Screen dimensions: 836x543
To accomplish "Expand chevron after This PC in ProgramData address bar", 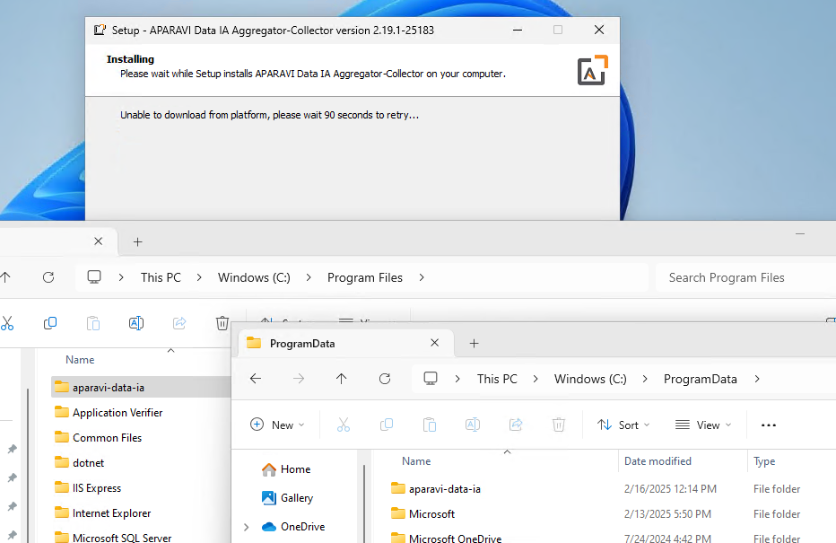I will click(x=536, y=379).
